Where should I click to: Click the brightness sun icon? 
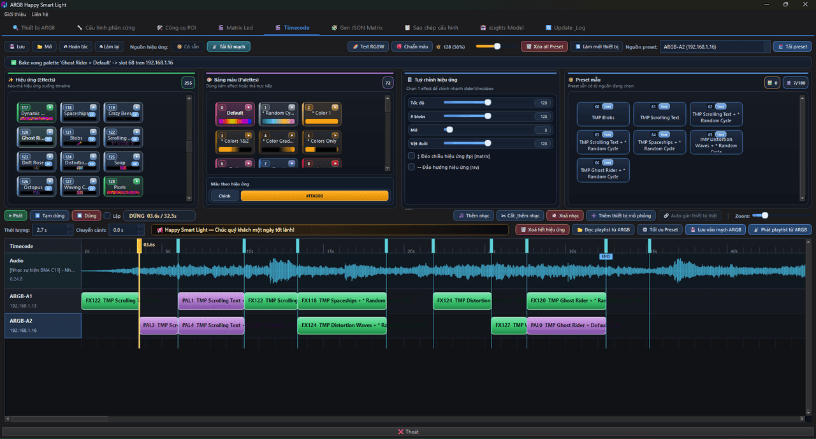pyautogui.click(x=439, y=47)
